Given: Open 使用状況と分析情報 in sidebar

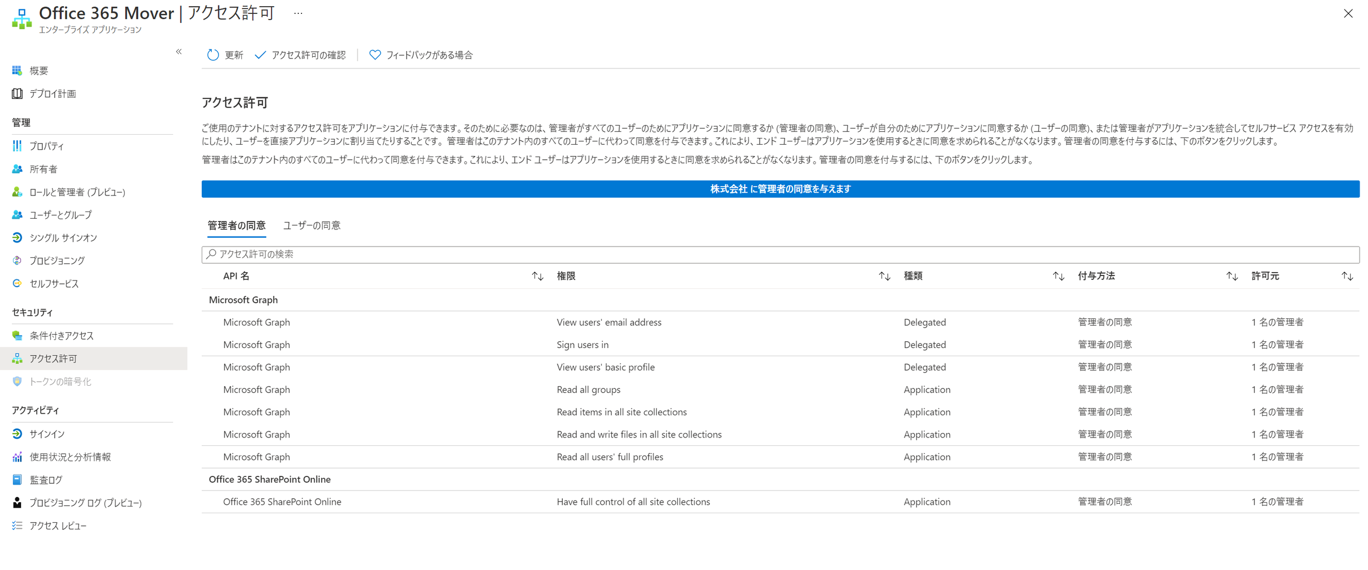Looking at the screenshot, I should 70,457.
